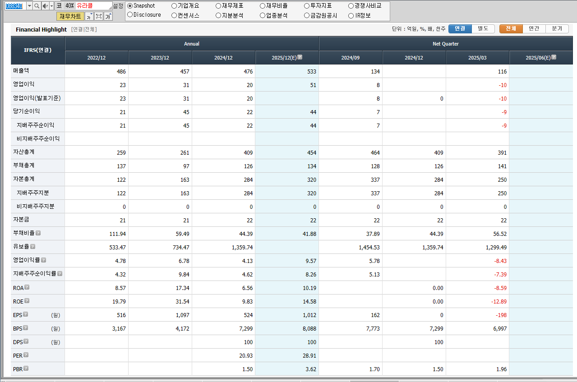577x382 pixels.
Task: Switch to 연결 consolidated view tab
Action: (460, 28)
